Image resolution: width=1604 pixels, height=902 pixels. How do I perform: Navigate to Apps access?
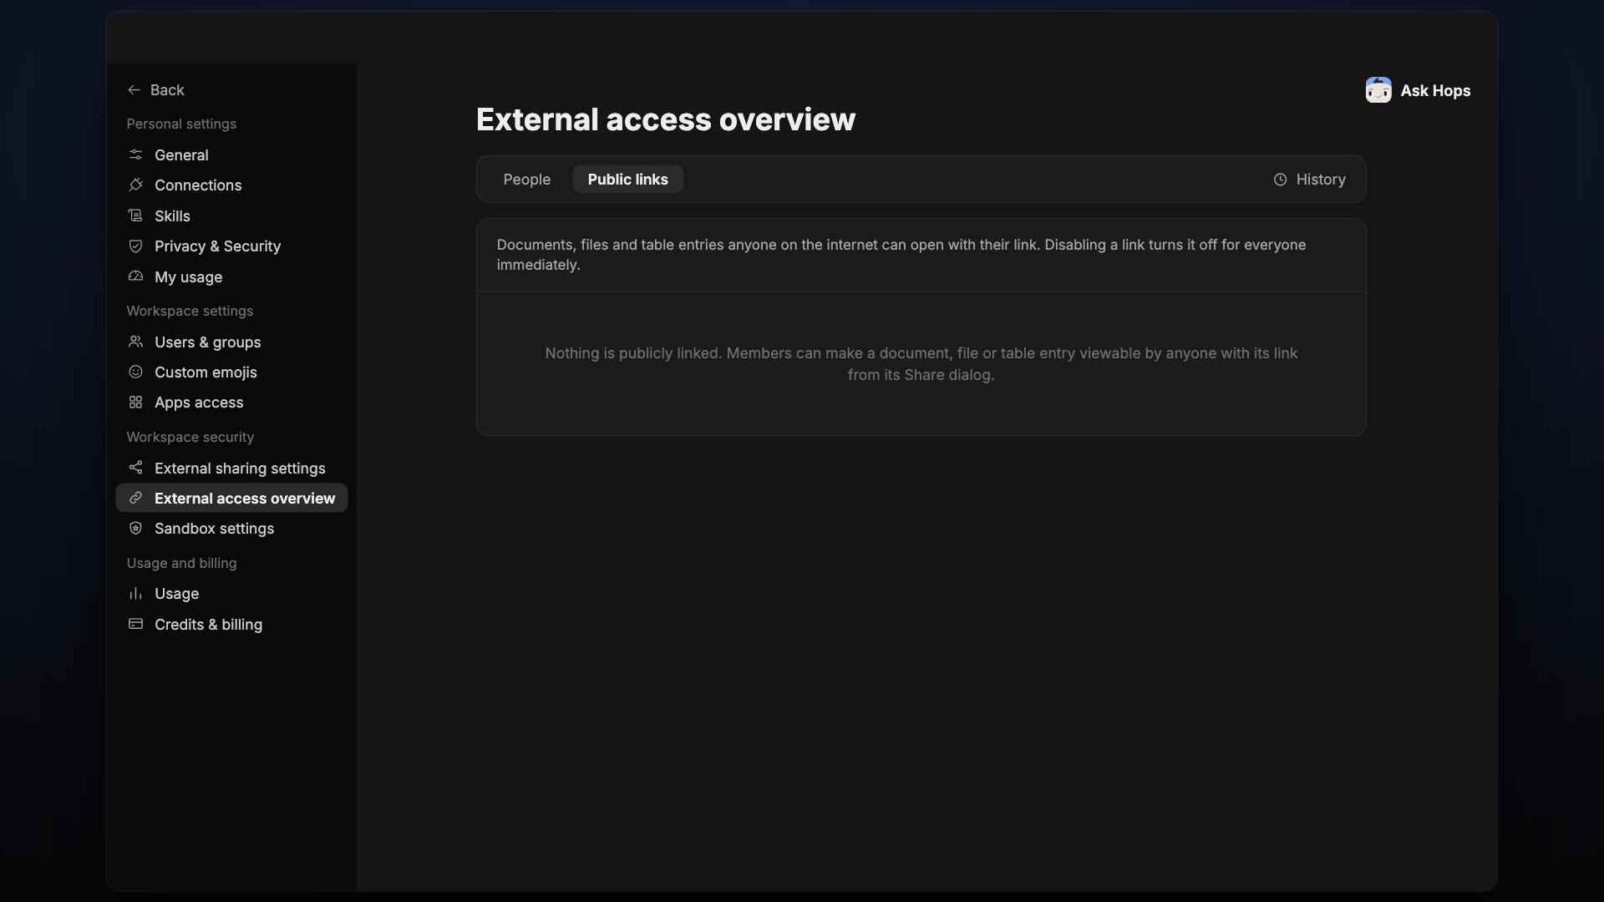[x=231, y=402]
